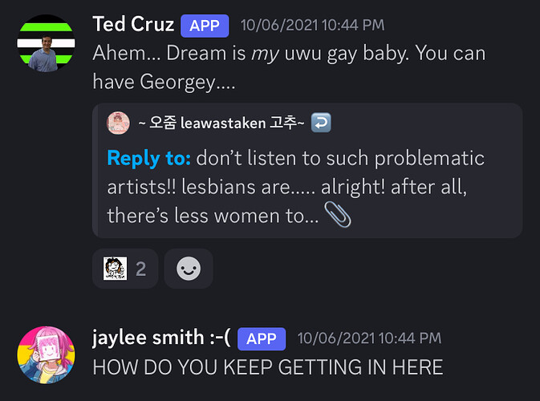
Task: Open the jaylee smith :-( username
Action: pyautogui.click(x=161, y=338)
